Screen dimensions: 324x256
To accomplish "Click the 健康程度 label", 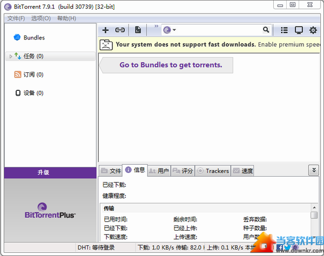I will point(114,196).
